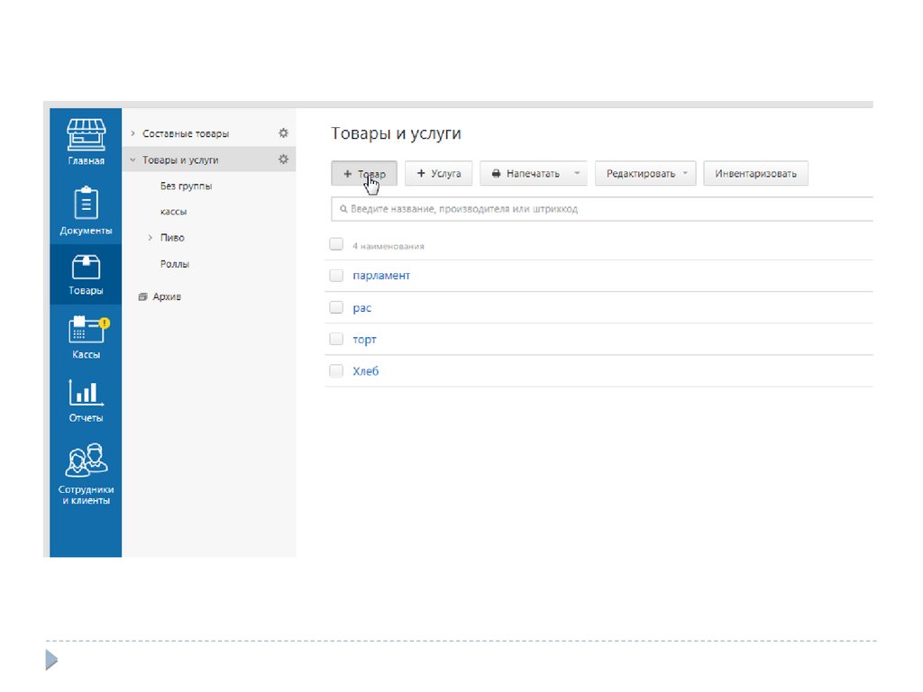This screenshot has height=692, width=923.
Task: Open the Главная storefront icon
Action: pos(86,135)
